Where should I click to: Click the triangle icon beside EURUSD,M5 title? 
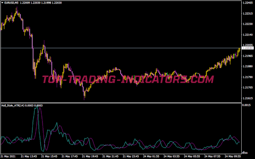coord(2,3)
